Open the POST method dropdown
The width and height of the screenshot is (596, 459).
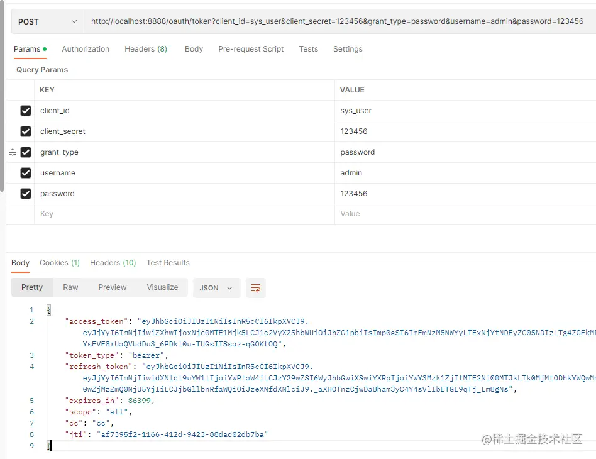click(47, 21)
